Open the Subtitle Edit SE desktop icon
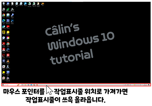152x106 pixels. click(8, 56)
